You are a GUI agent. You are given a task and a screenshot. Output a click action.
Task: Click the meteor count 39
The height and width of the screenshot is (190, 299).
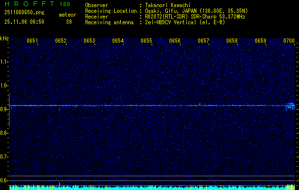69,22
